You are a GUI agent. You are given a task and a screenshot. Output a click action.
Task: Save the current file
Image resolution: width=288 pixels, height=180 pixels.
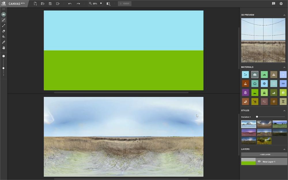(50, 3)
